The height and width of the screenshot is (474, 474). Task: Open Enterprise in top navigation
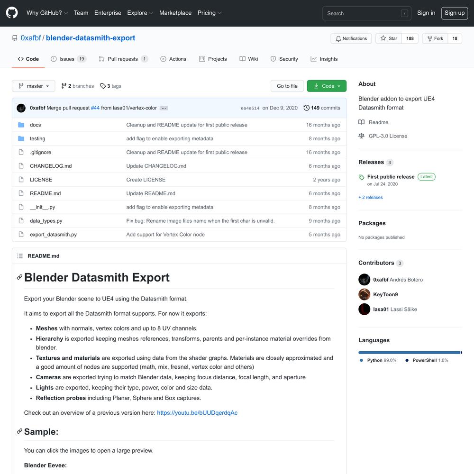coord(108,13)
